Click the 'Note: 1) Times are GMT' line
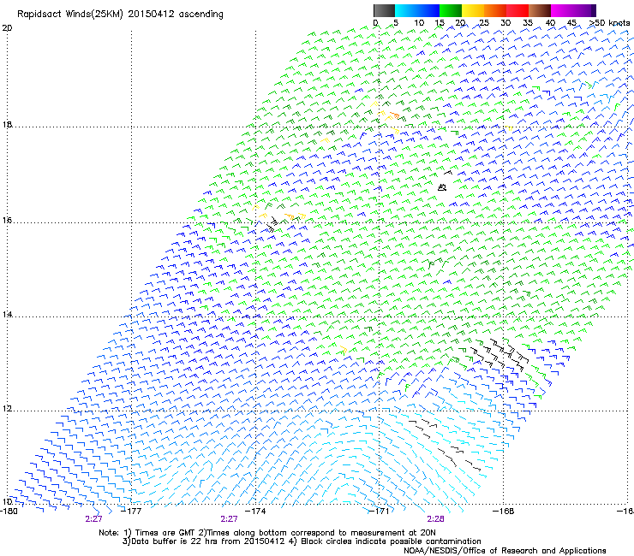 (267, 533)
